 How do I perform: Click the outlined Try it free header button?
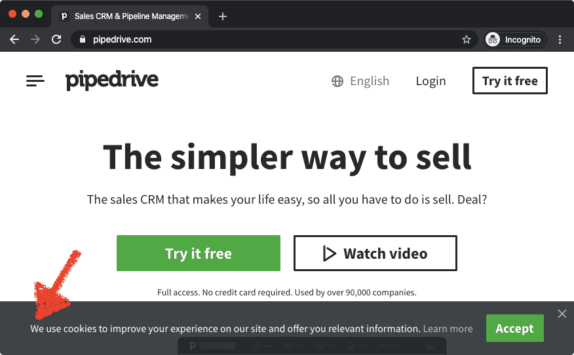click(510, 81)
